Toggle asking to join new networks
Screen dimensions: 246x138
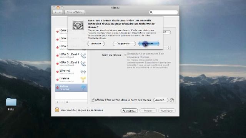click(125, 55)
